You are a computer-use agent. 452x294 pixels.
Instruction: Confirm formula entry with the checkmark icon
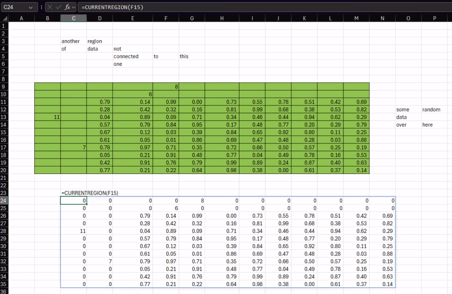pyautogui.click(x=58, y=7)
